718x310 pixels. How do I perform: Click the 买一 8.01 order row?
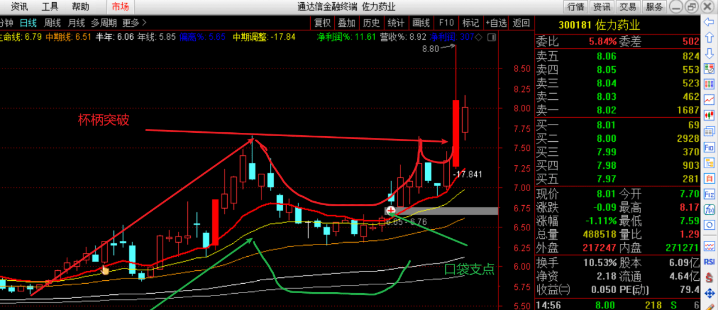tap(618, 125)
